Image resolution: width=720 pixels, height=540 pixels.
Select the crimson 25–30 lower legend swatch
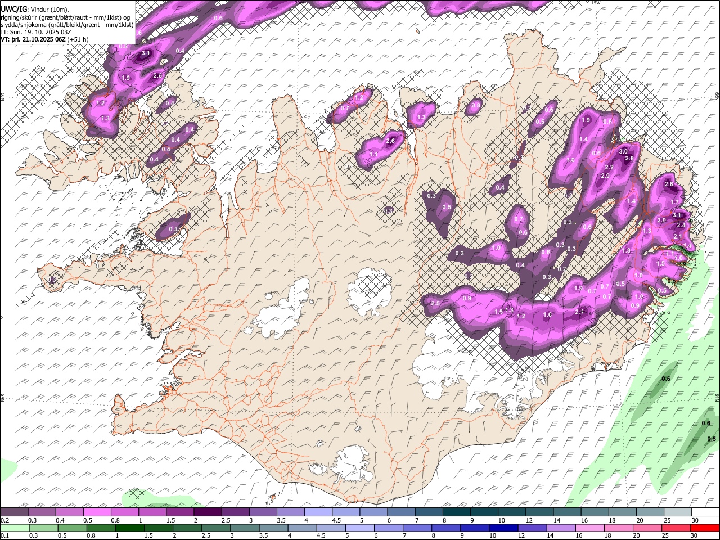pyautogui.click(x=676, y=528)
